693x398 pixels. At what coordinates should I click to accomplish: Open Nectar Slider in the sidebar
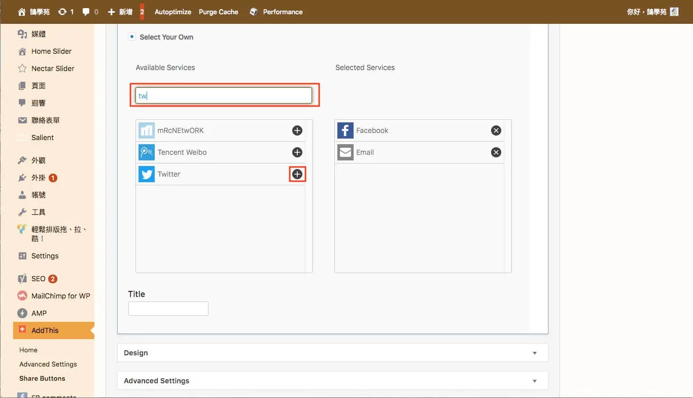(54, 69)
